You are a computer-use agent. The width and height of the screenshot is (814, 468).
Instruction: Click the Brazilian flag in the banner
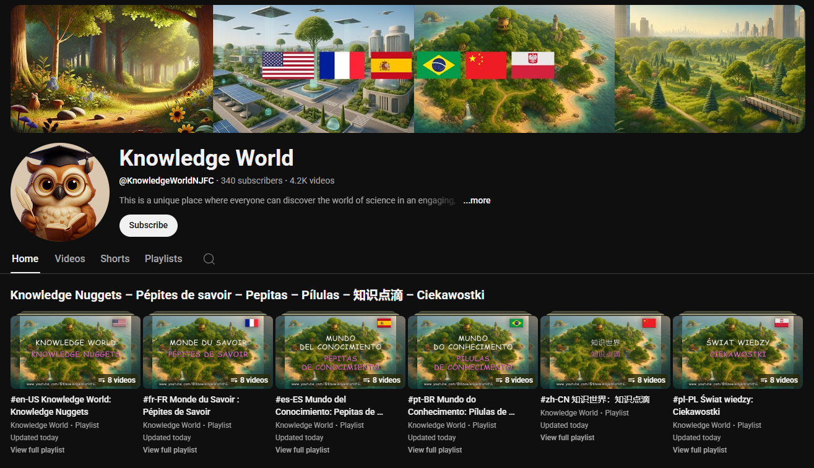[x=439, y=66]
